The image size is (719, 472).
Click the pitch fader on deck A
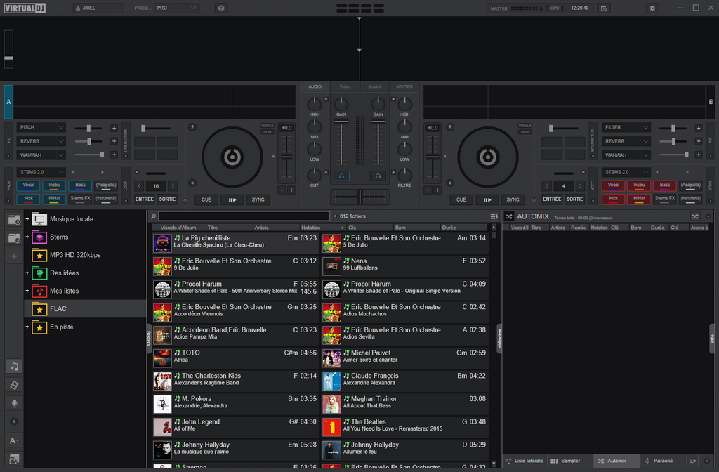coord(286,157)
